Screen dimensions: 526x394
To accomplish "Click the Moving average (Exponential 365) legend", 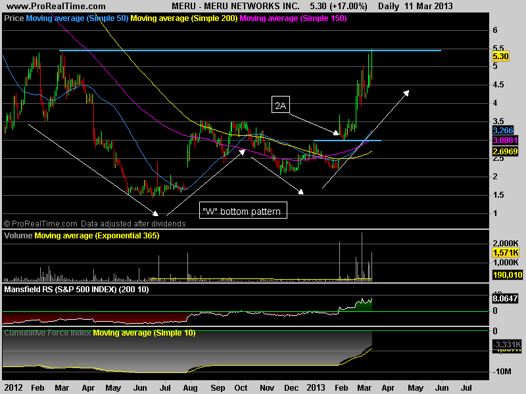I will click(x=97, y=236).
